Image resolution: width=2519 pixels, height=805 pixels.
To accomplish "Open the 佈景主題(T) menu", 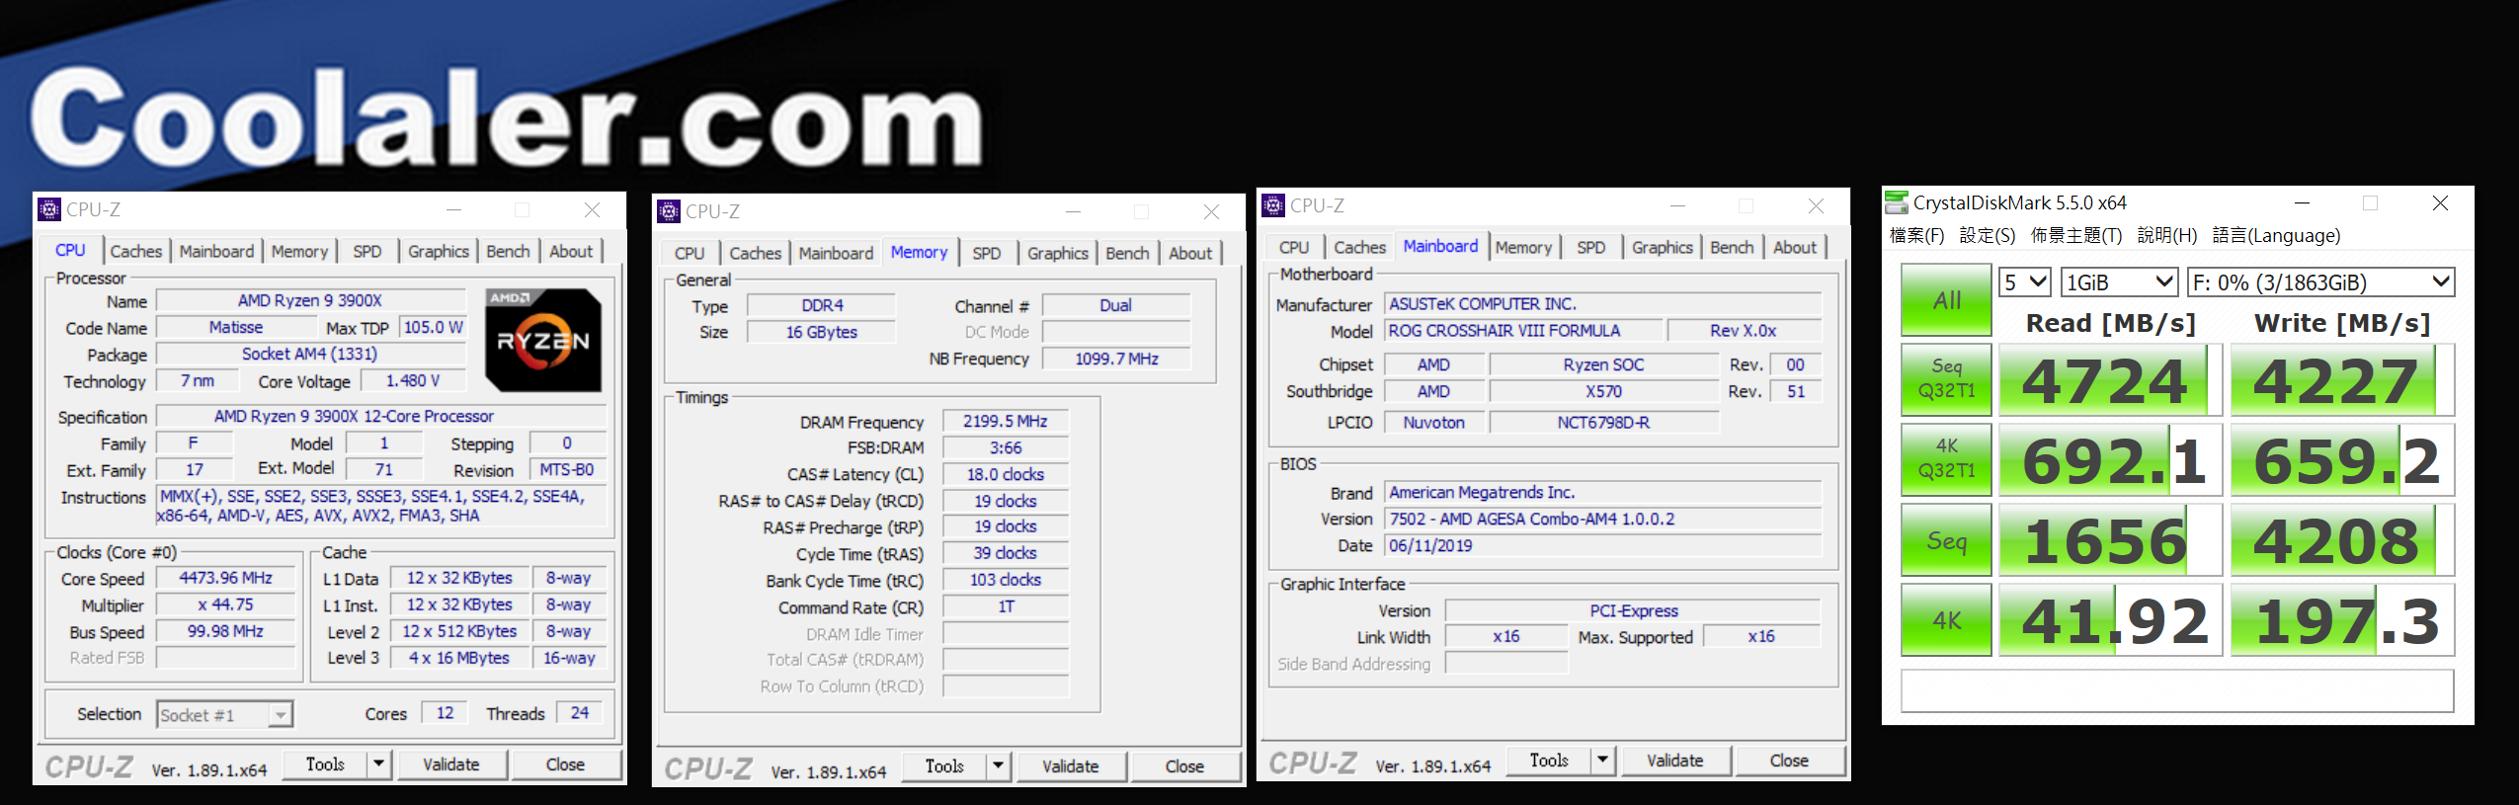I will (2076, 236).
